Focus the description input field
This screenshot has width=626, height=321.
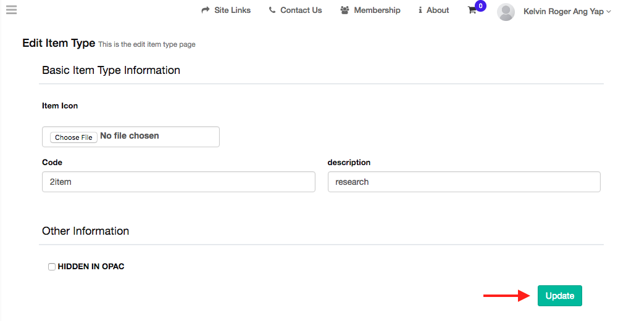point(464,182)
